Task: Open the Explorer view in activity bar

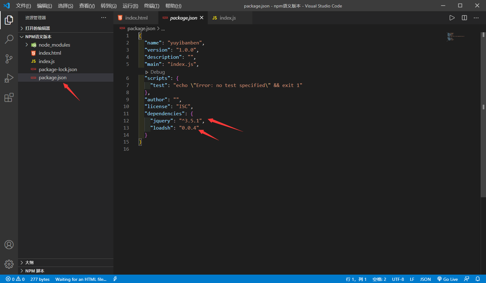Action: point(9,20)
